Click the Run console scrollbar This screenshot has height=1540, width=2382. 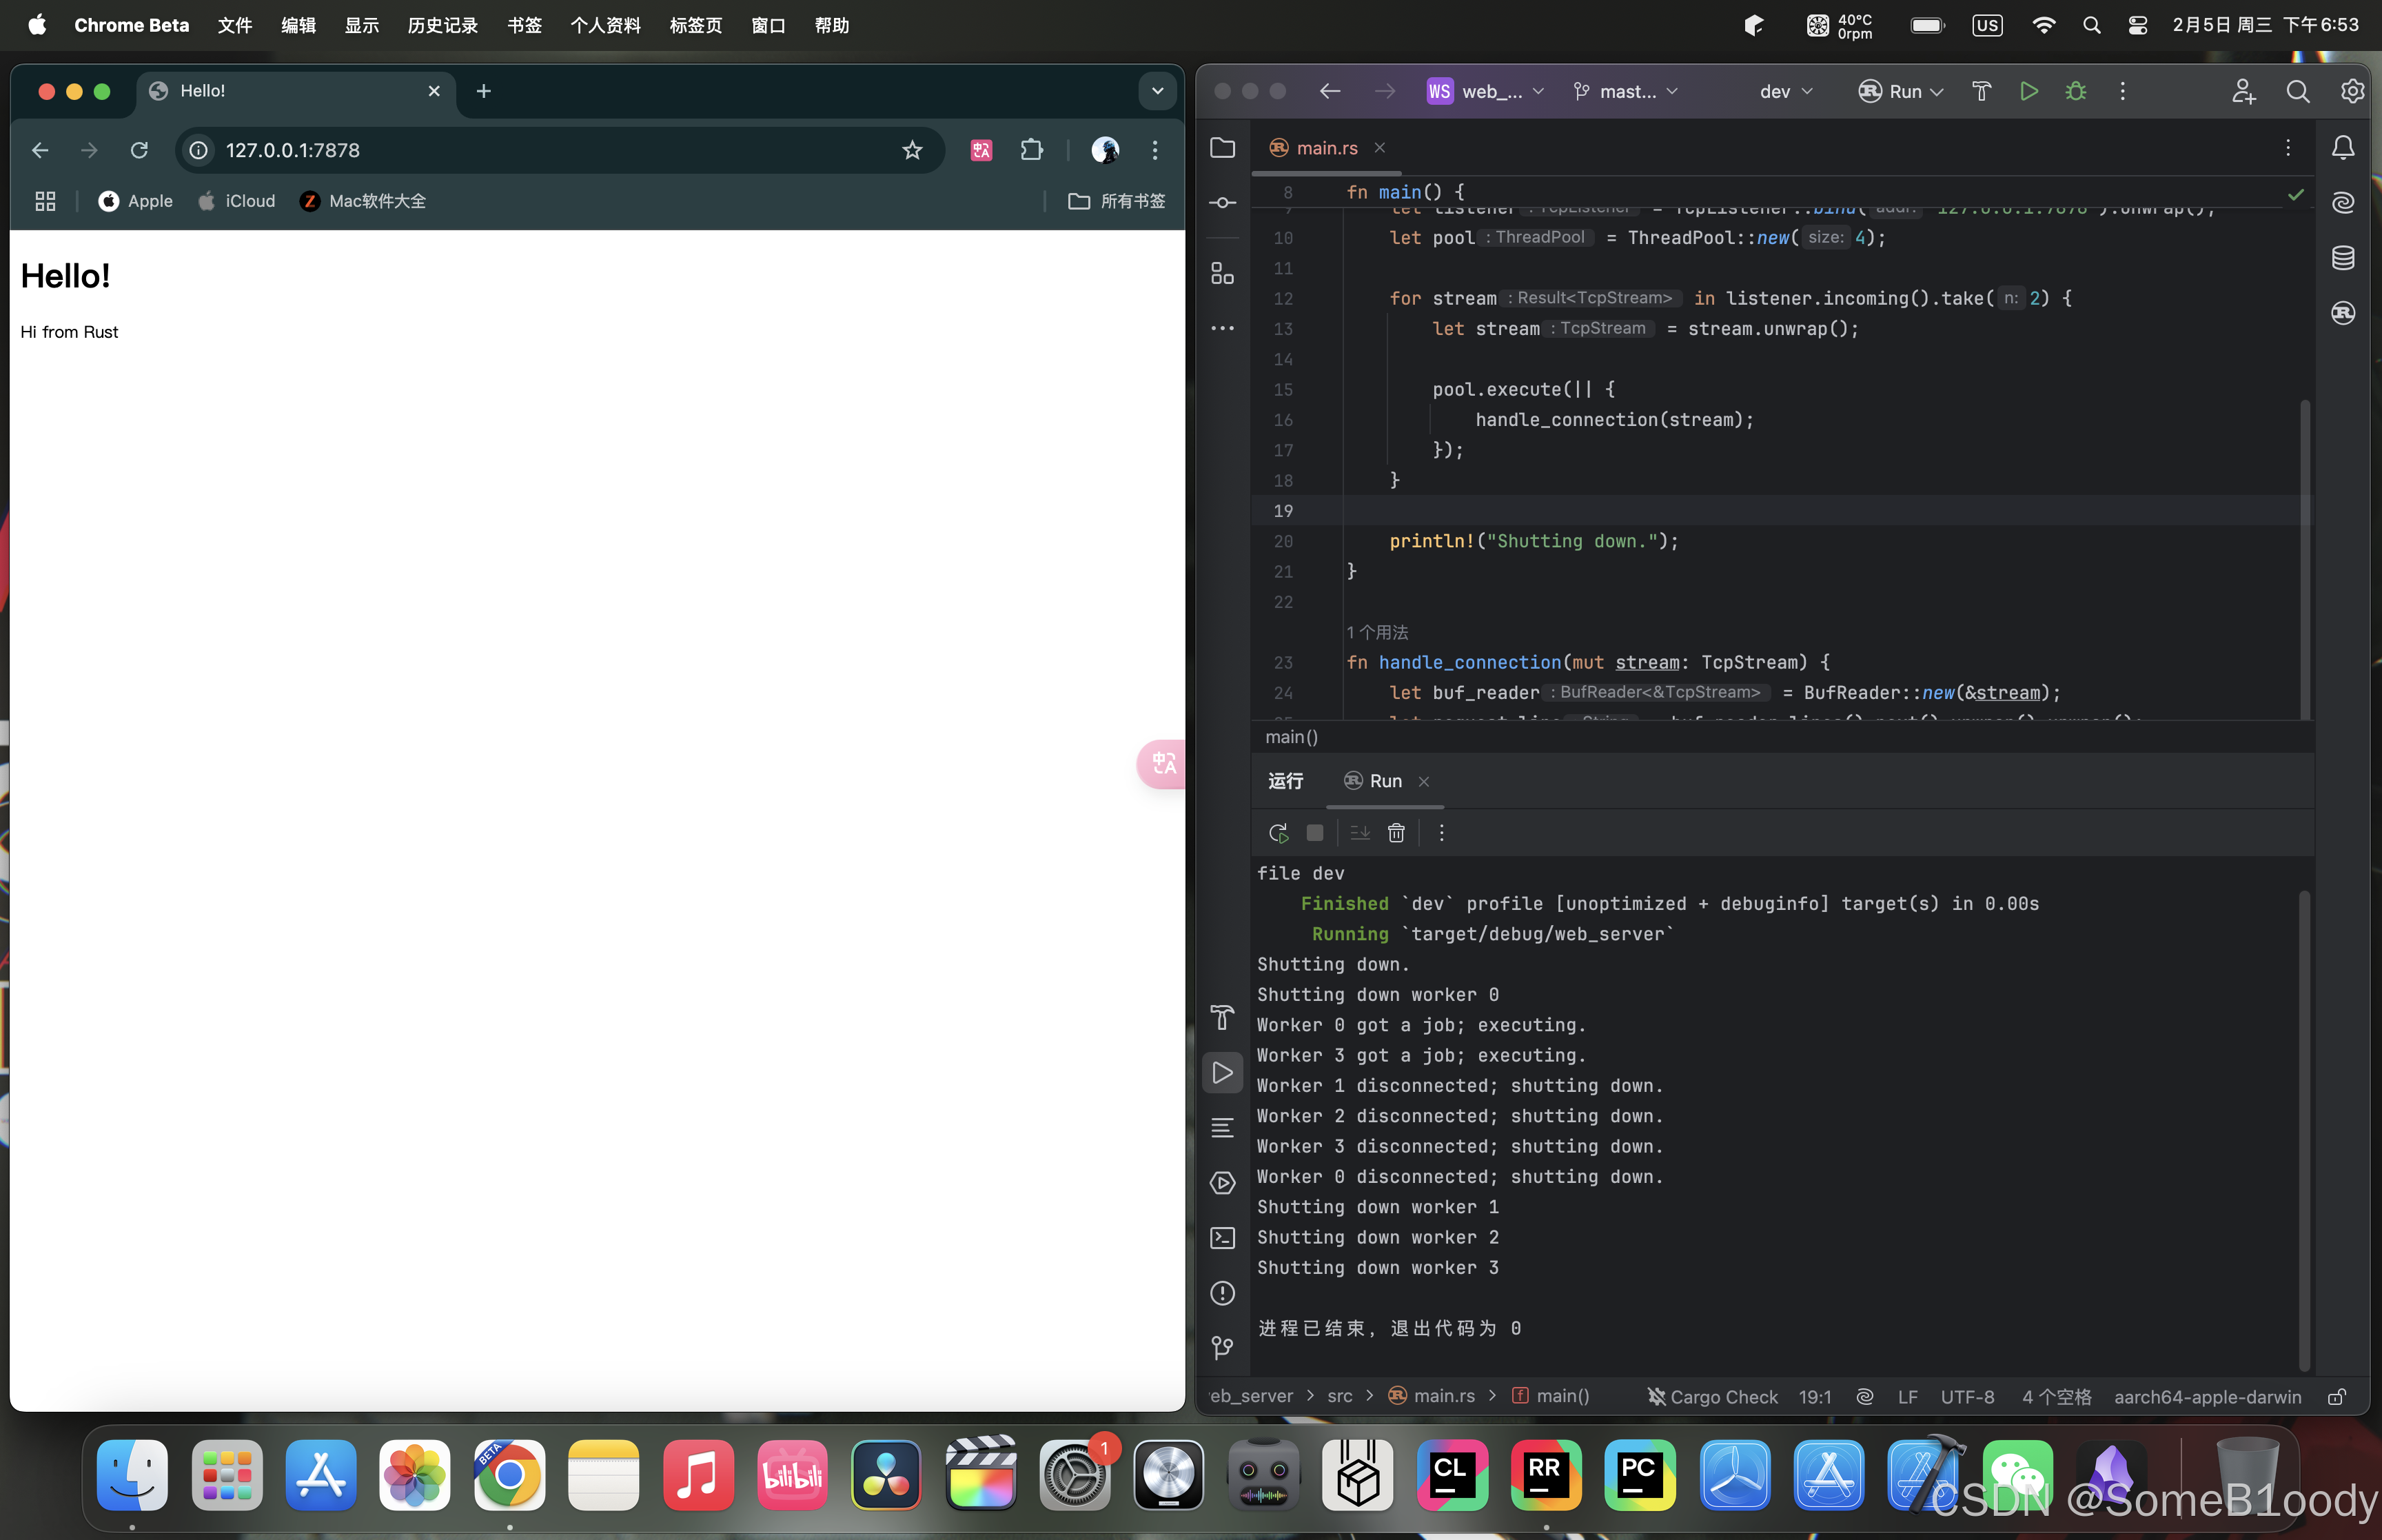click(2304, 1130)
